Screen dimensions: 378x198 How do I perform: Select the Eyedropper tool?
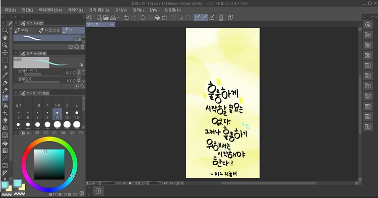[x=5, y=75]
